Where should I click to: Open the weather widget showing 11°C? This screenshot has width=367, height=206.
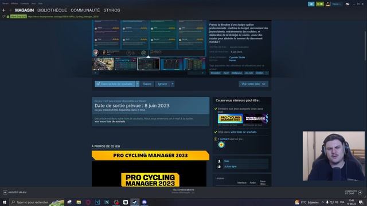click(307, 202)
